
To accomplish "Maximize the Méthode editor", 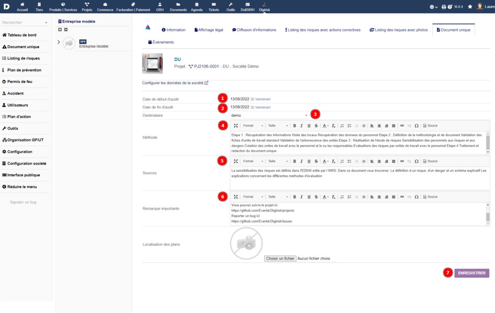I will tap(236, 126).
